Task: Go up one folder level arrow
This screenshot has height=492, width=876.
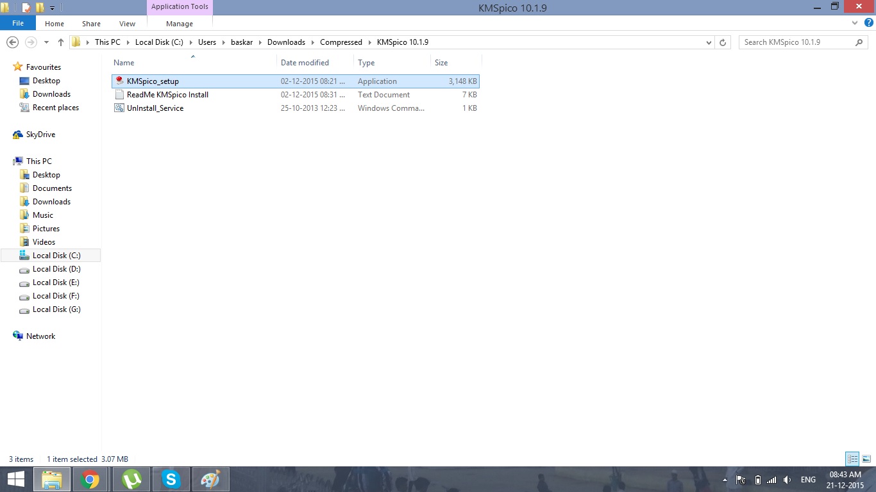Action: pyautogui.click(x=61, y=42)
